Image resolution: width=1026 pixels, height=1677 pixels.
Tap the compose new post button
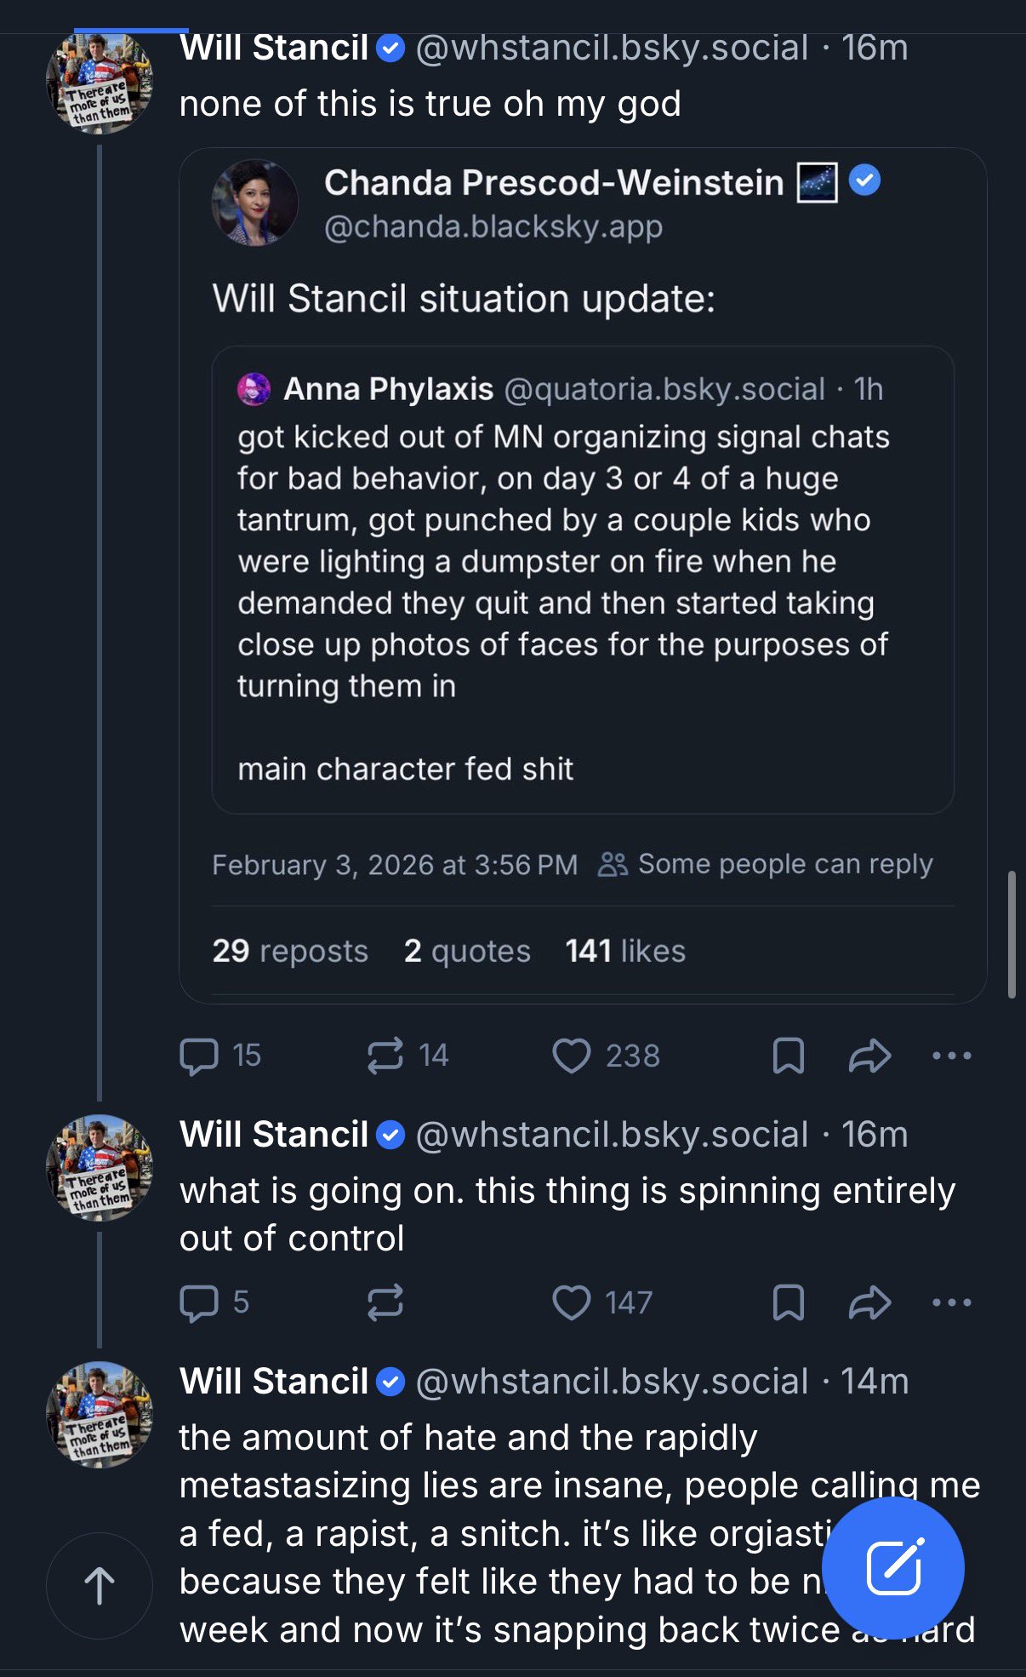893,1568
